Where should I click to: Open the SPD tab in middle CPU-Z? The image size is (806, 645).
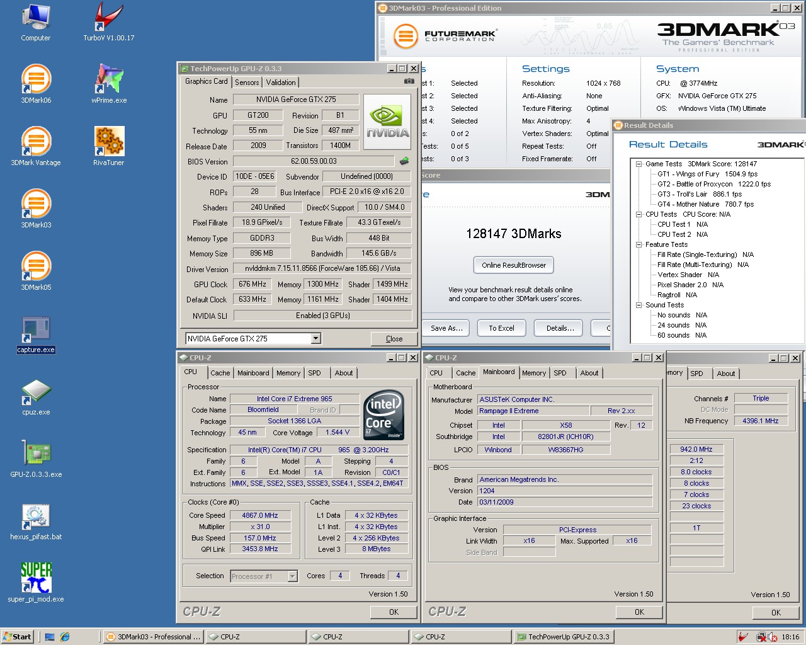tap(560, 373)
